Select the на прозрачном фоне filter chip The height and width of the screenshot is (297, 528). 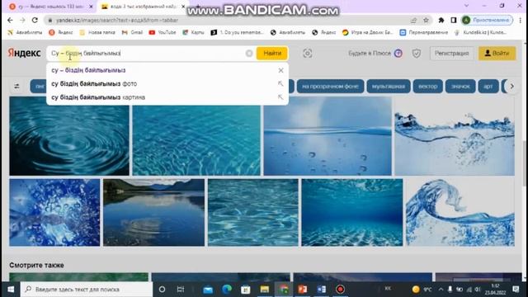point(330,86)
